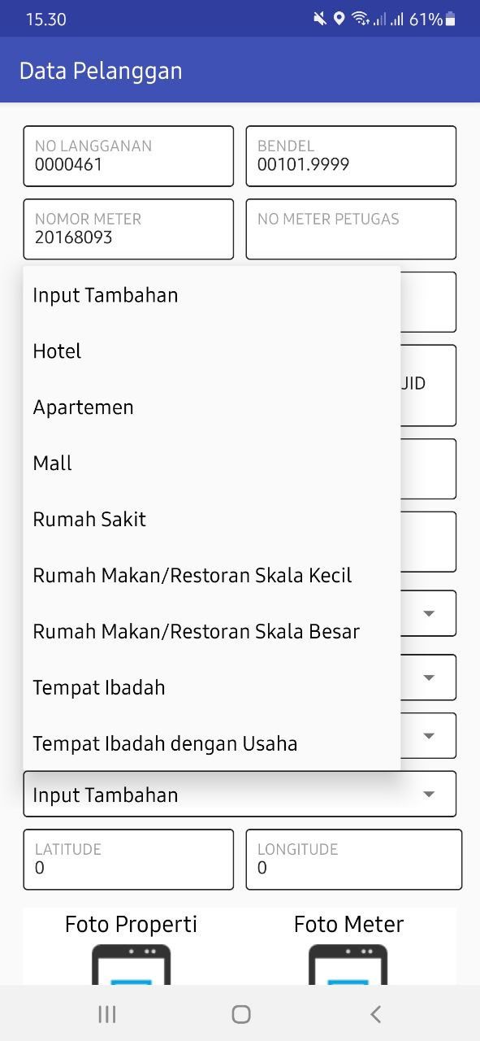The width and height of the screenshot is (480, 1041).
Task: Tap the Android home navigation icon
Action: (240, 1014)
